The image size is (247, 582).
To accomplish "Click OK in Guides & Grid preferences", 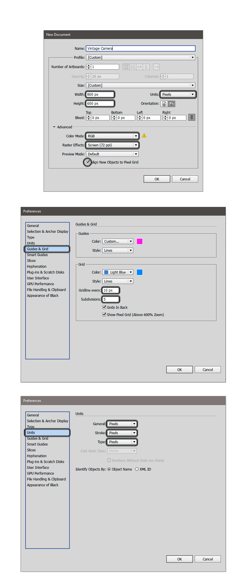I will coord(180,370).
